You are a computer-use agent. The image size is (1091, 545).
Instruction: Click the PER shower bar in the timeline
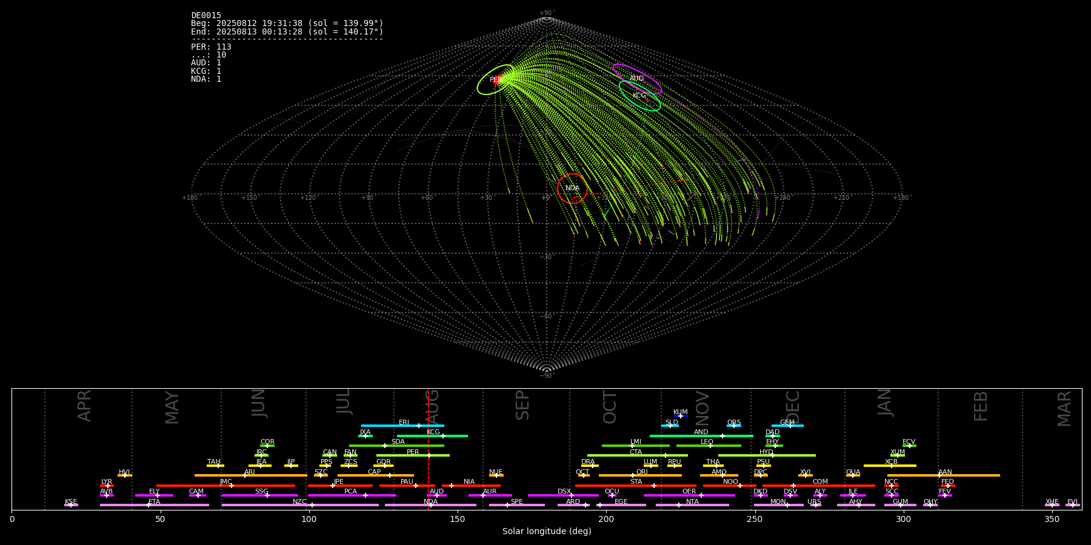413,455
